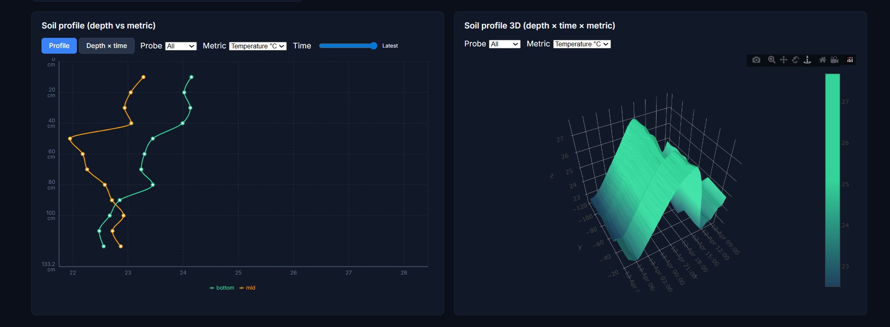Screen dimensions: 890x327
Task: Click the topmost data point of the green bottom line
Action: 191,77
